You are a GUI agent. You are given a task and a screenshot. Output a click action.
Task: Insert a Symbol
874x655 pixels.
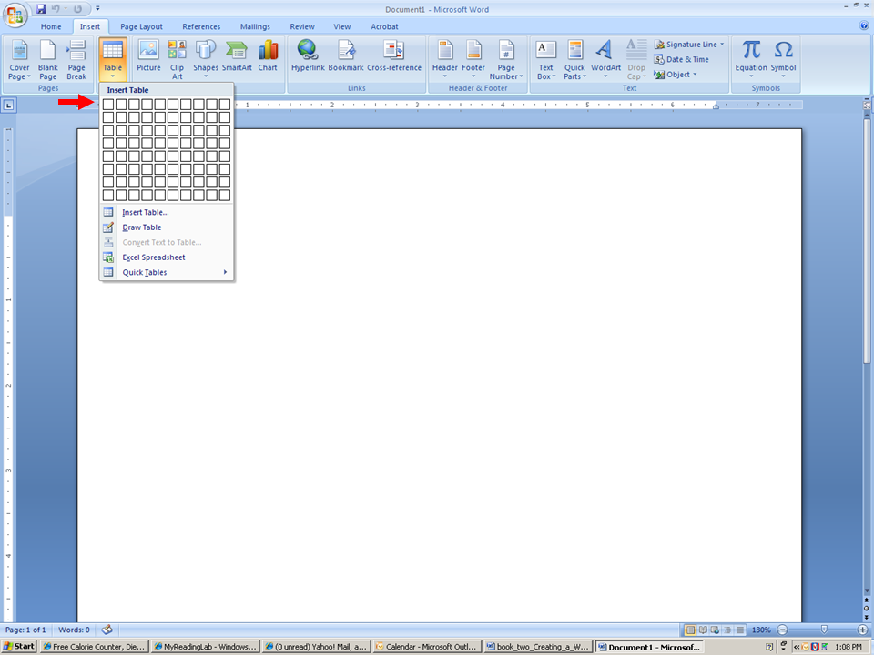coord(783,59)
